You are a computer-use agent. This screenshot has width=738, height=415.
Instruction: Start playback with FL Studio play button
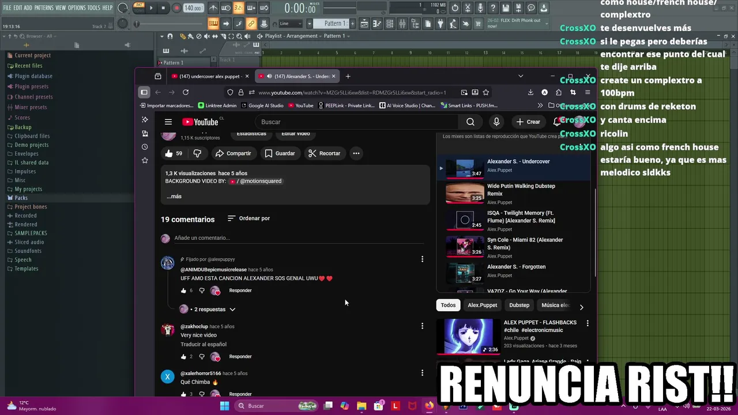(x=151, y=7)
